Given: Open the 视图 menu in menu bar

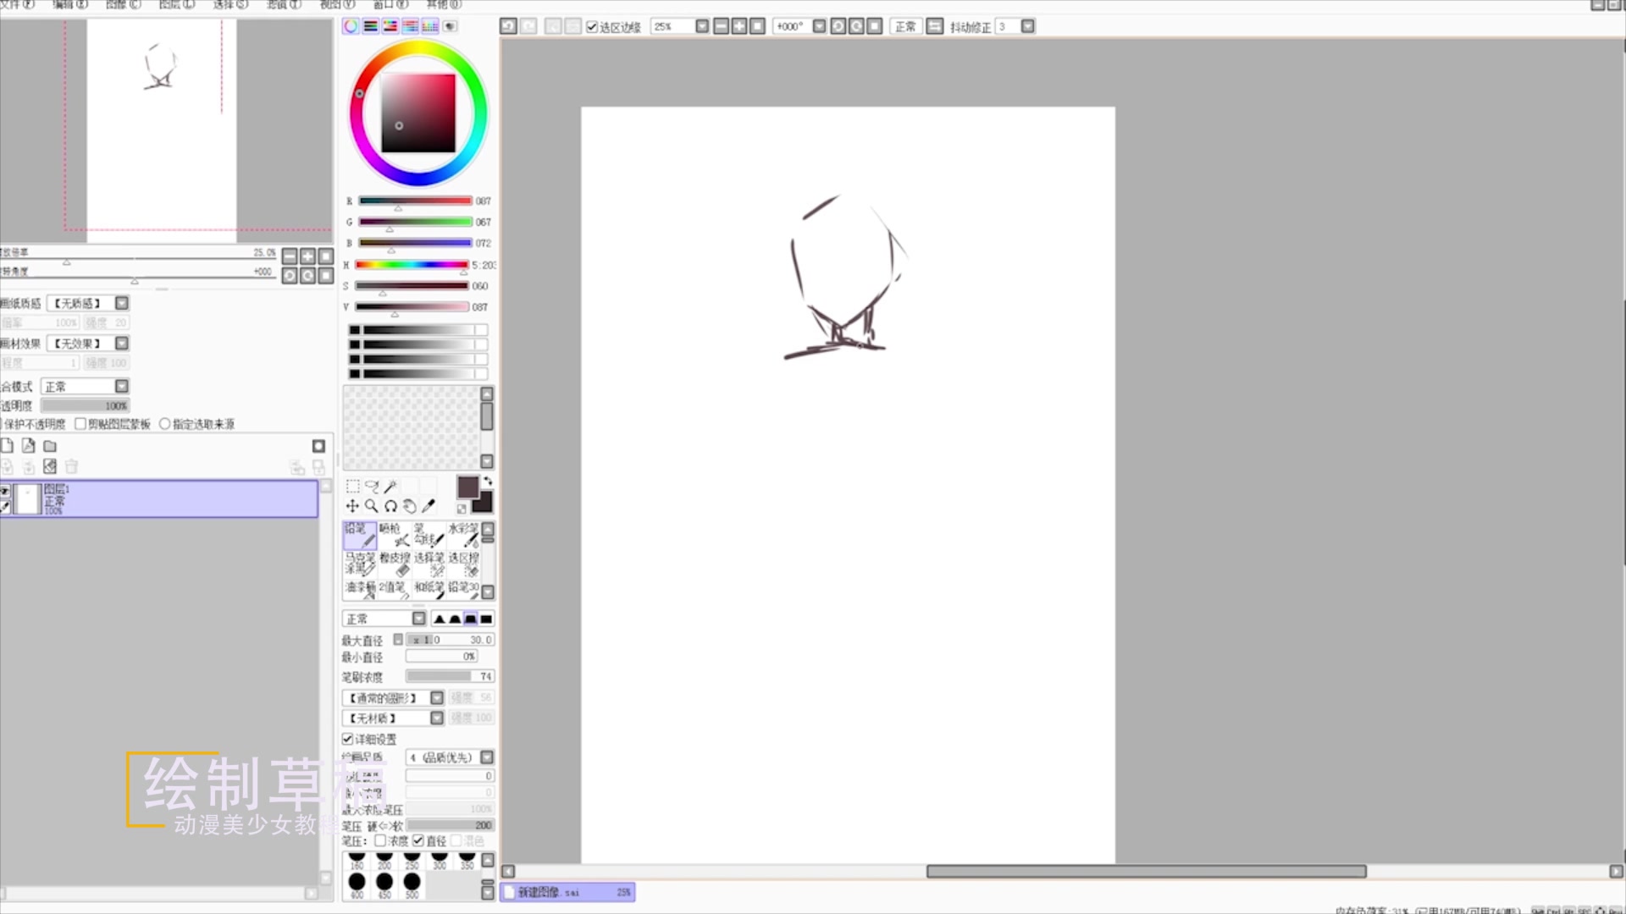Looking at the screenshot, I should (x=336, y=4).
